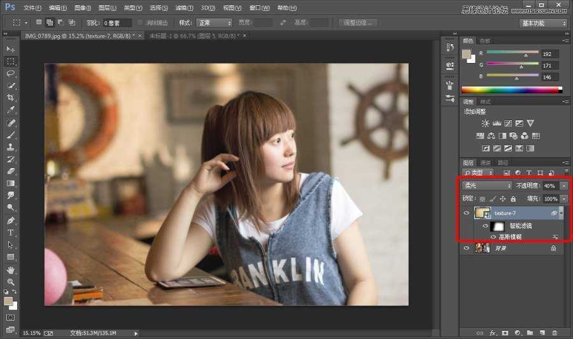
Task: Open the 样式 正常 style dropdown
Action: click(214, 23)
